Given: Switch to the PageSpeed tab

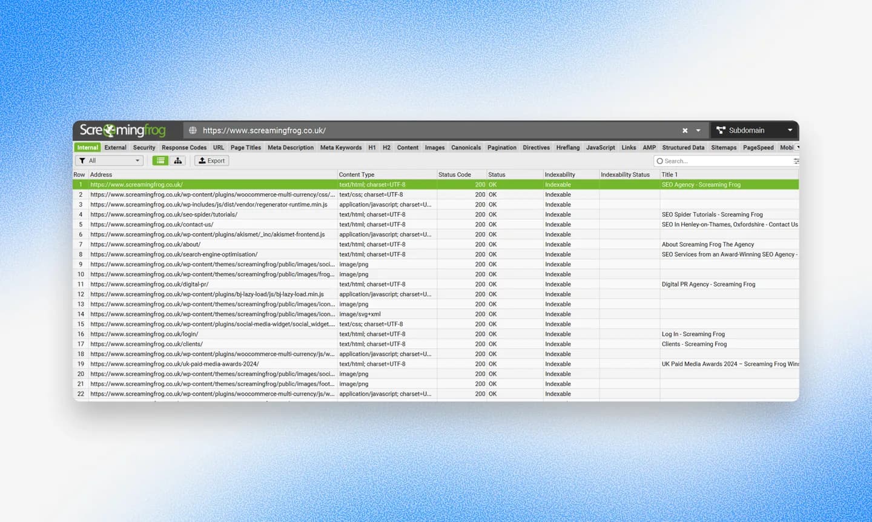Looking at the screenshot, I should [758, 147].
